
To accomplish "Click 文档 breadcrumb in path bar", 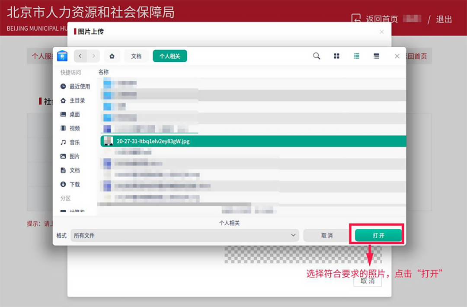I will (x=136, y=56).
